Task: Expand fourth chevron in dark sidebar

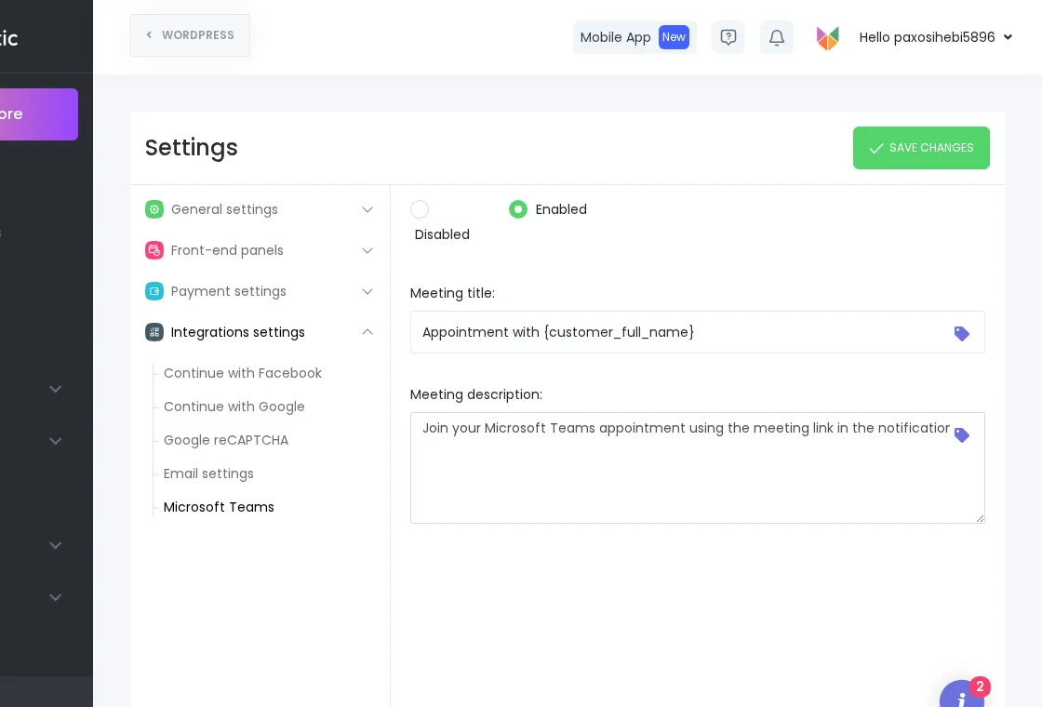Action: (56, 596)
